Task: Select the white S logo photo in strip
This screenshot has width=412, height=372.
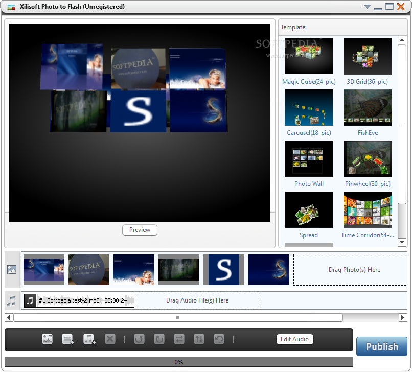Action: point(224,270)
